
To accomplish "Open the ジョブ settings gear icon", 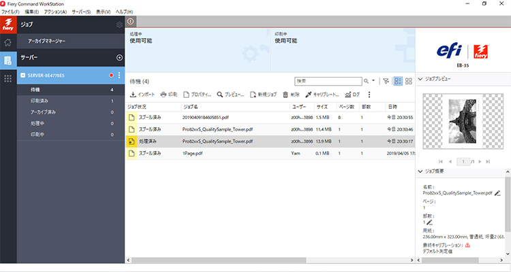I will 119,24.
